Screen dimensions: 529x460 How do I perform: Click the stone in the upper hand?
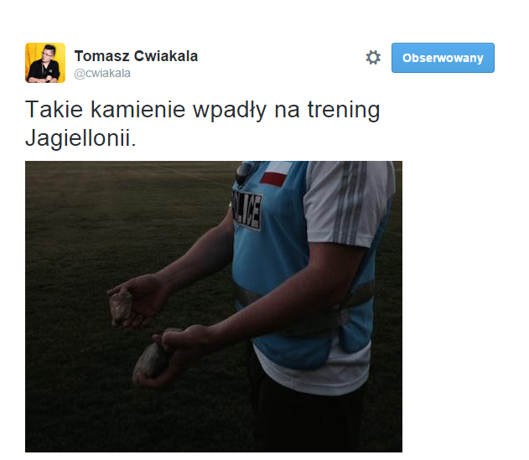pyautogui.click(x=121, y=305)
